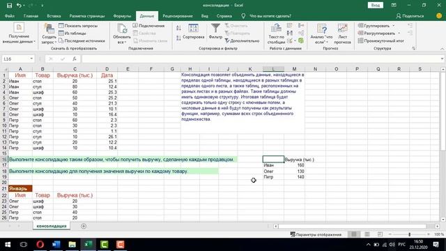Open Get External Data (Получение внешних данных)
The width and height of the screenshot is (446, 251).
[19, 33]
